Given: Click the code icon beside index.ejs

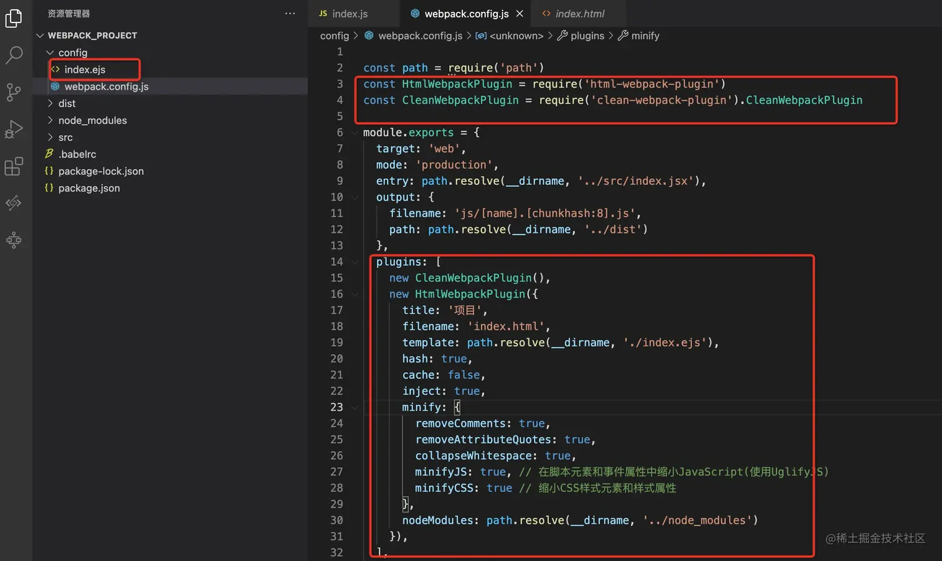Looking at the screenshot, I should [55, 69].
